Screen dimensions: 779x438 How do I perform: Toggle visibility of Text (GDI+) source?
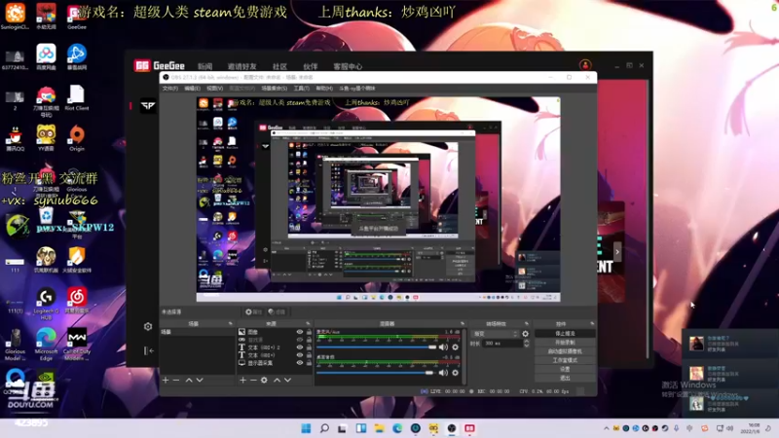click(x=300, y=355)
